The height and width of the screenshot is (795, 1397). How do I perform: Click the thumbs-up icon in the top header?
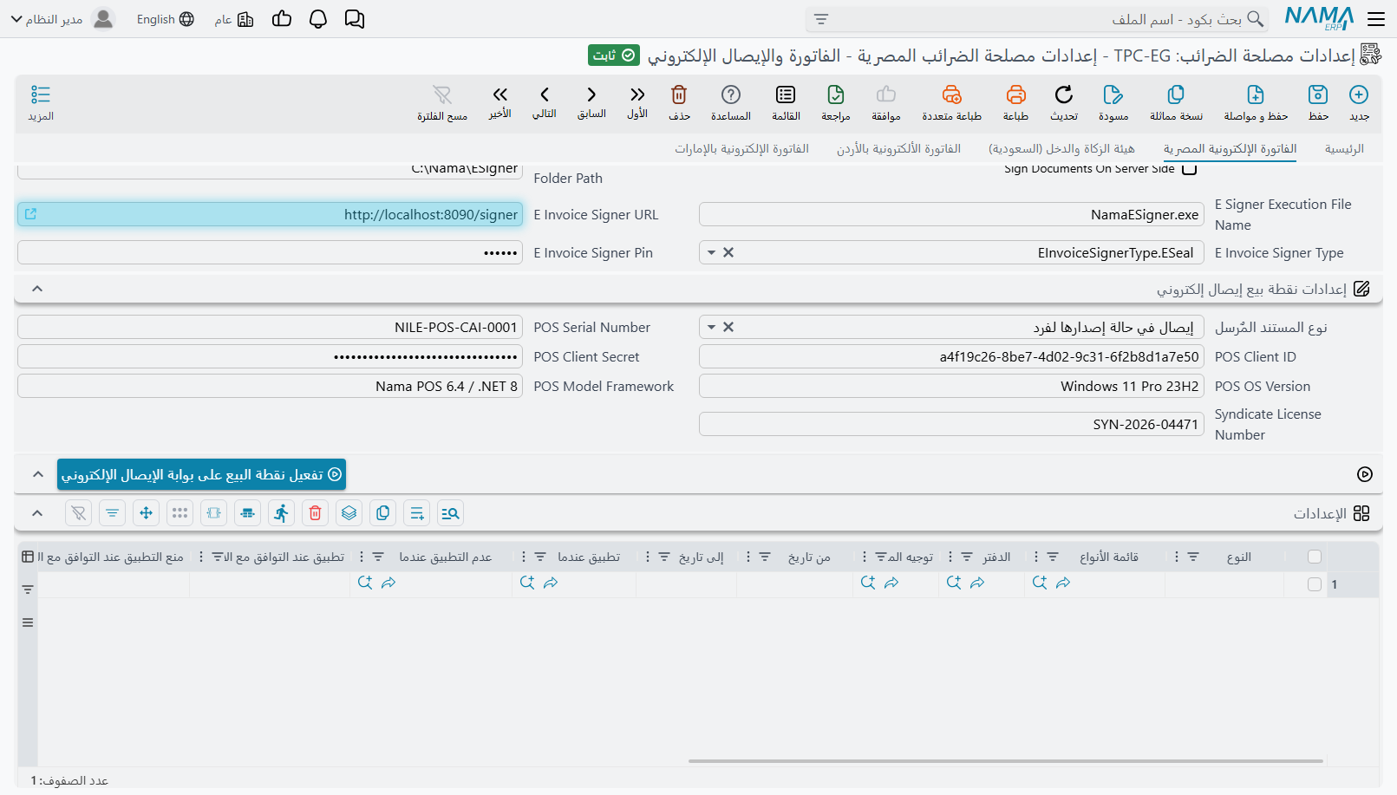pyautogui.click(x=282, y=19)
